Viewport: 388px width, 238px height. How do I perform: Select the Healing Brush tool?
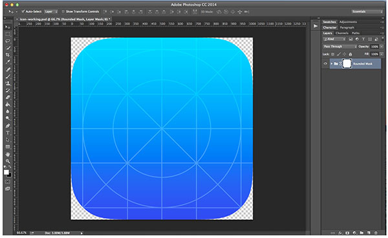8,69
